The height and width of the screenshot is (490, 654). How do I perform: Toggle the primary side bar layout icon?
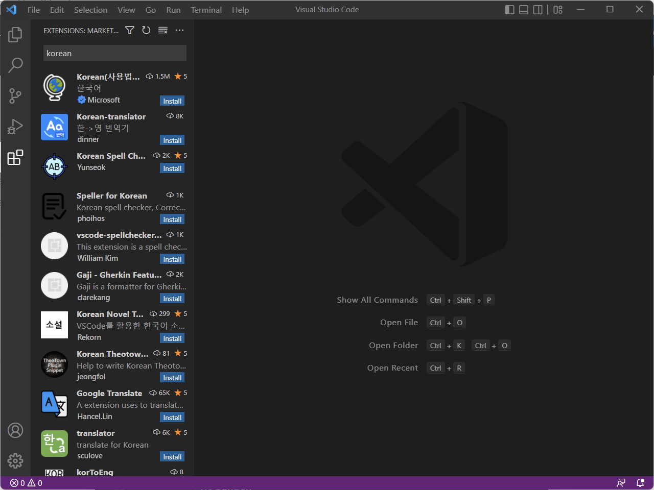click(509, 10)
